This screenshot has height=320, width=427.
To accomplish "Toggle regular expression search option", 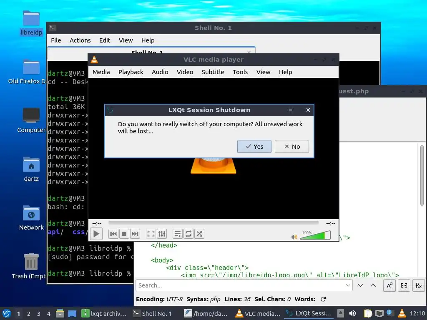I will pos(419,285).
